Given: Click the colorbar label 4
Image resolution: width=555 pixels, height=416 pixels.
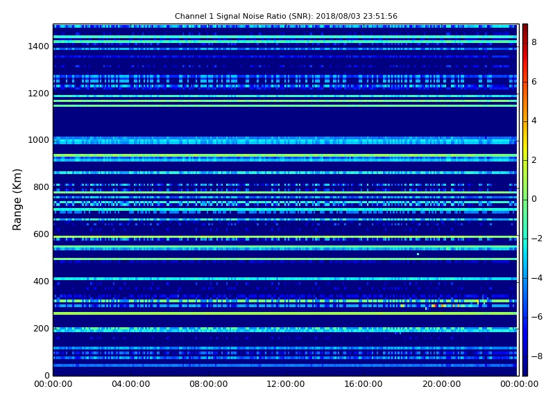Looking at the screenshot, I should click(x=534, y=121).
